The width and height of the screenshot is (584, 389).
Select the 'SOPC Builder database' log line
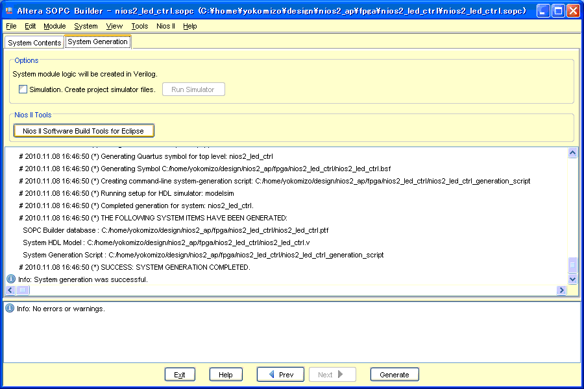click(x=175, y=230)
